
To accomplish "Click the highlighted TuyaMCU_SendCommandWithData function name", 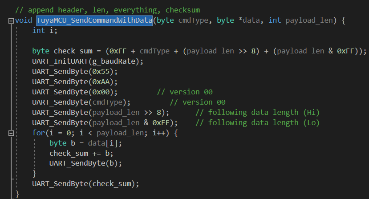I will click(94, 20).
